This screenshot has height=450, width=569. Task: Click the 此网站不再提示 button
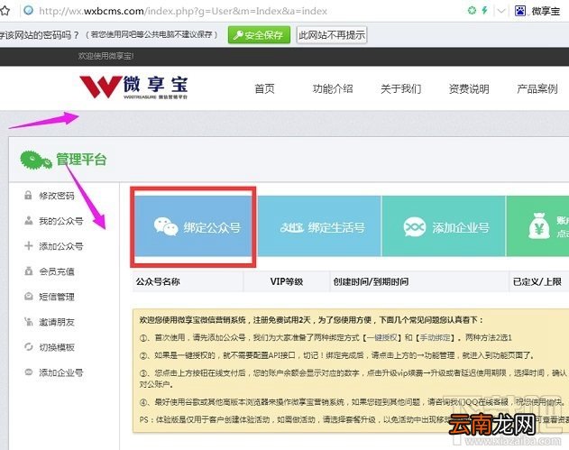[332, 35]
